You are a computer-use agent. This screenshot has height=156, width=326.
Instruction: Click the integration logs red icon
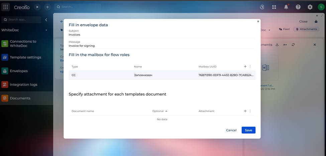5,85
